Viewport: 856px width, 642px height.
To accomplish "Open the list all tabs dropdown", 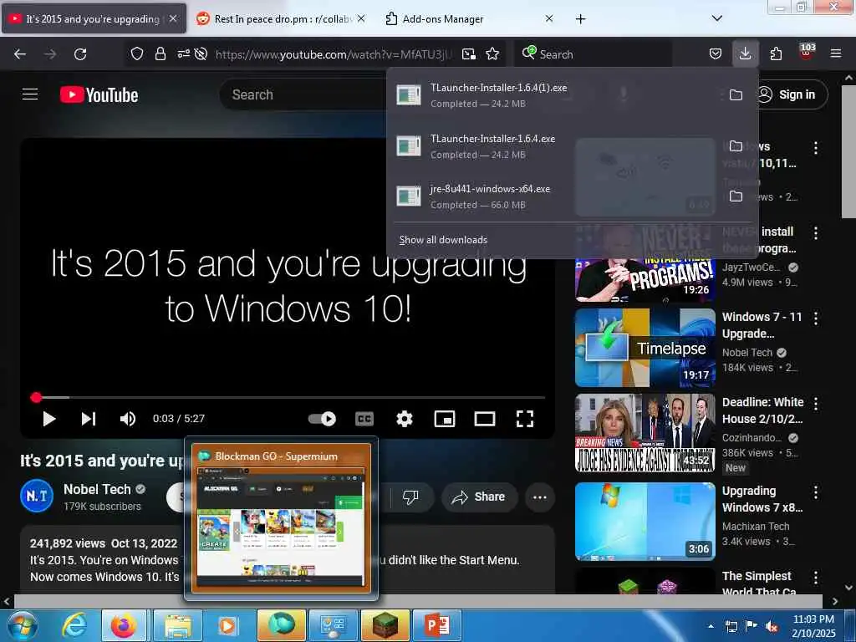I will [717, 18].
